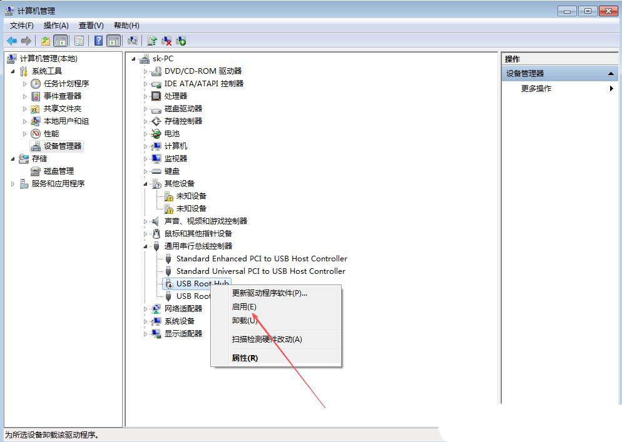Toggle show/hide console tree button
Screen dimensions: 622x442
(61, 41)
